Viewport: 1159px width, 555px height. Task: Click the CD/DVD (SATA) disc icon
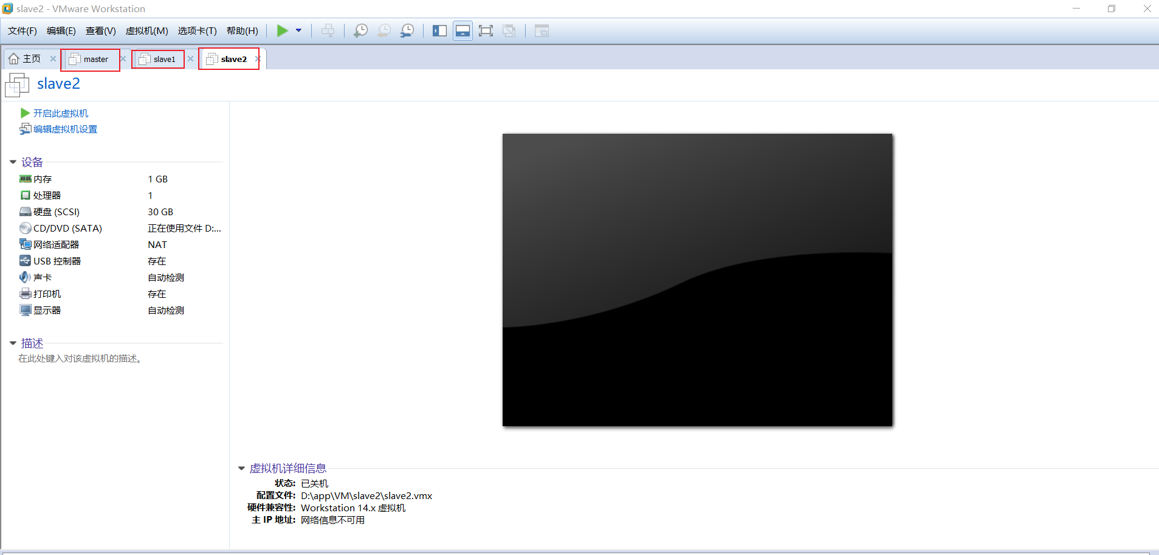pos(26,228)
